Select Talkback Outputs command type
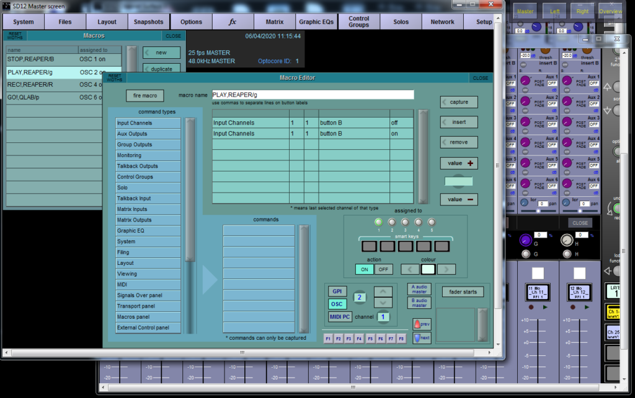The height and width of the screenshot is (398, 635). pos(148,166)
